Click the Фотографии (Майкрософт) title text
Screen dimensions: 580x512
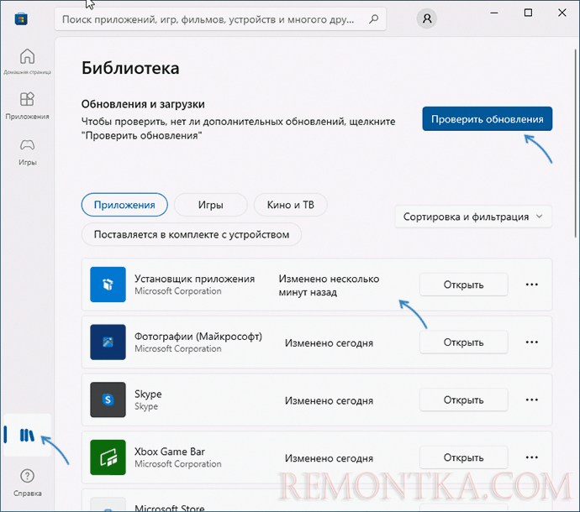point(198,337)
